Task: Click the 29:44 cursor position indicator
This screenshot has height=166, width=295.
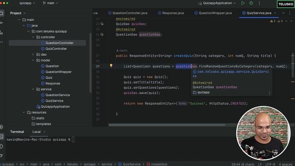Action: pos(243,164)
